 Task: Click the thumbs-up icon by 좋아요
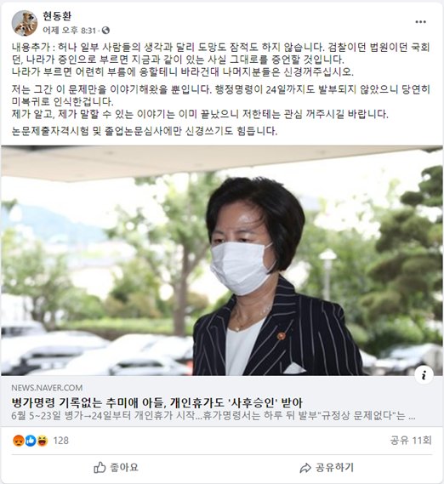click(x=100, y=467)
